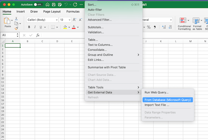Viewport: 208px width, 140px height.
Task: Open the Copy options arrow
Action: (20, 24)
